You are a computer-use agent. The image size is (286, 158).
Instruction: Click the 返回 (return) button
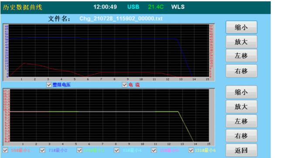point(242,150)
